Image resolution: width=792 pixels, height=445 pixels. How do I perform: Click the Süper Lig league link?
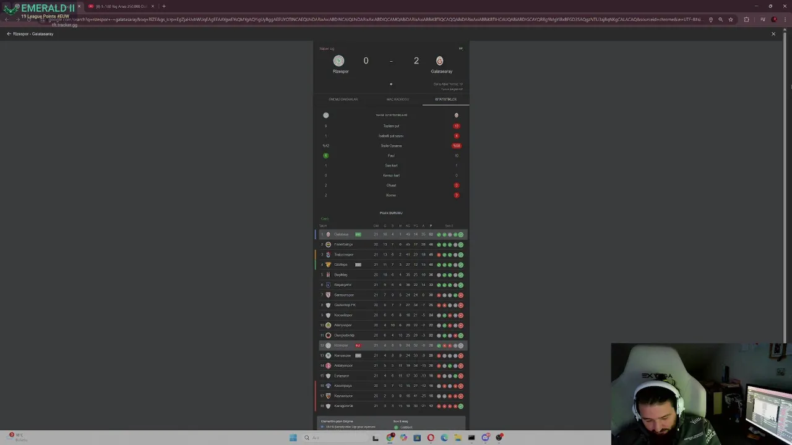[327, 48]
